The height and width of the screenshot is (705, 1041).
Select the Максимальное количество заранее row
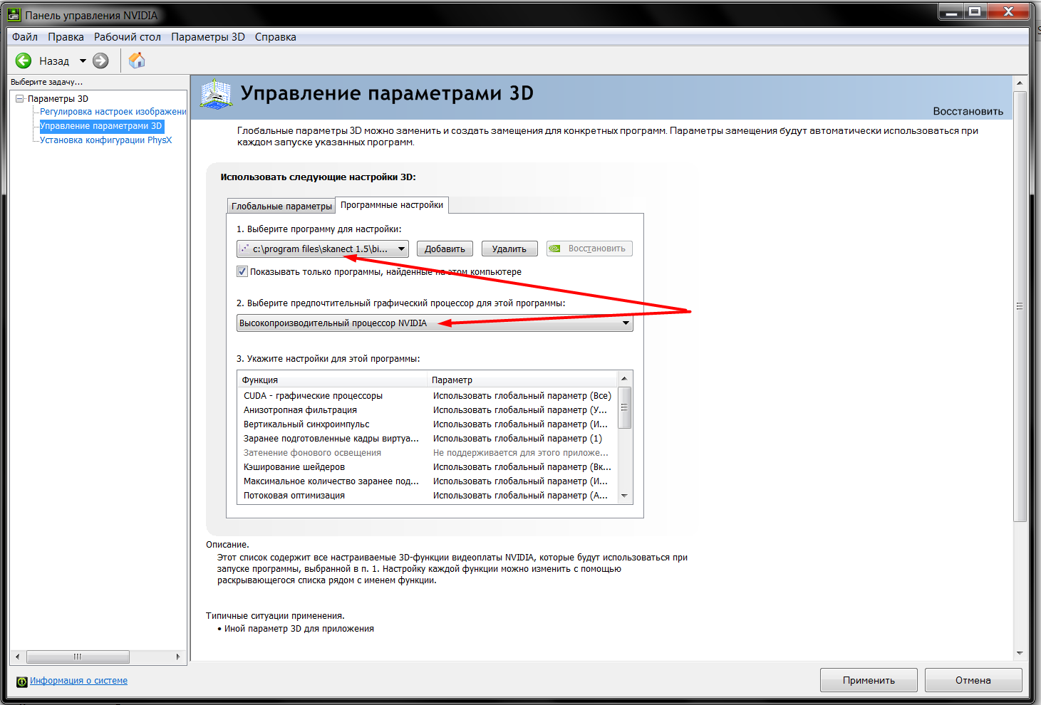tap(428, 481)
